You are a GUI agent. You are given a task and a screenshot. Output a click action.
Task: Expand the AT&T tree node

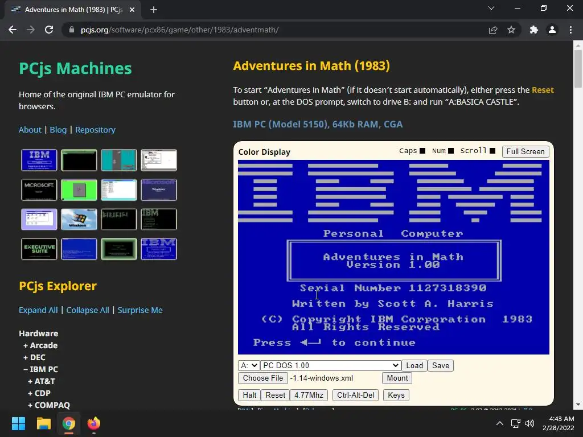point(41,381)
